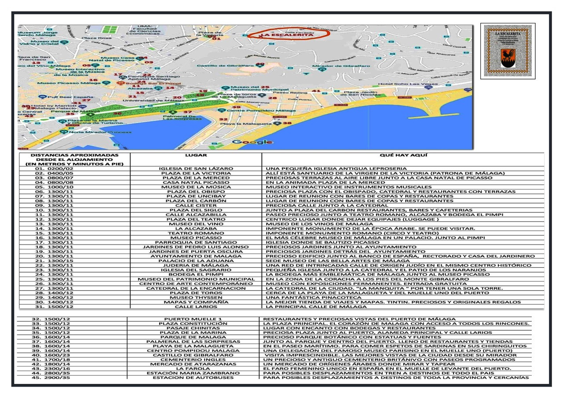Click the Museo Interactivo de la Música pin
This screenshot has width=563, height=398.
(x=95, y=66)
